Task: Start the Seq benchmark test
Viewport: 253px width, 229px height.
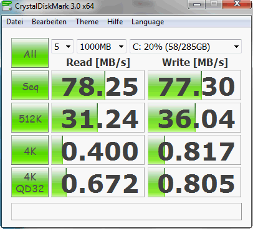Action: (30, 85)
